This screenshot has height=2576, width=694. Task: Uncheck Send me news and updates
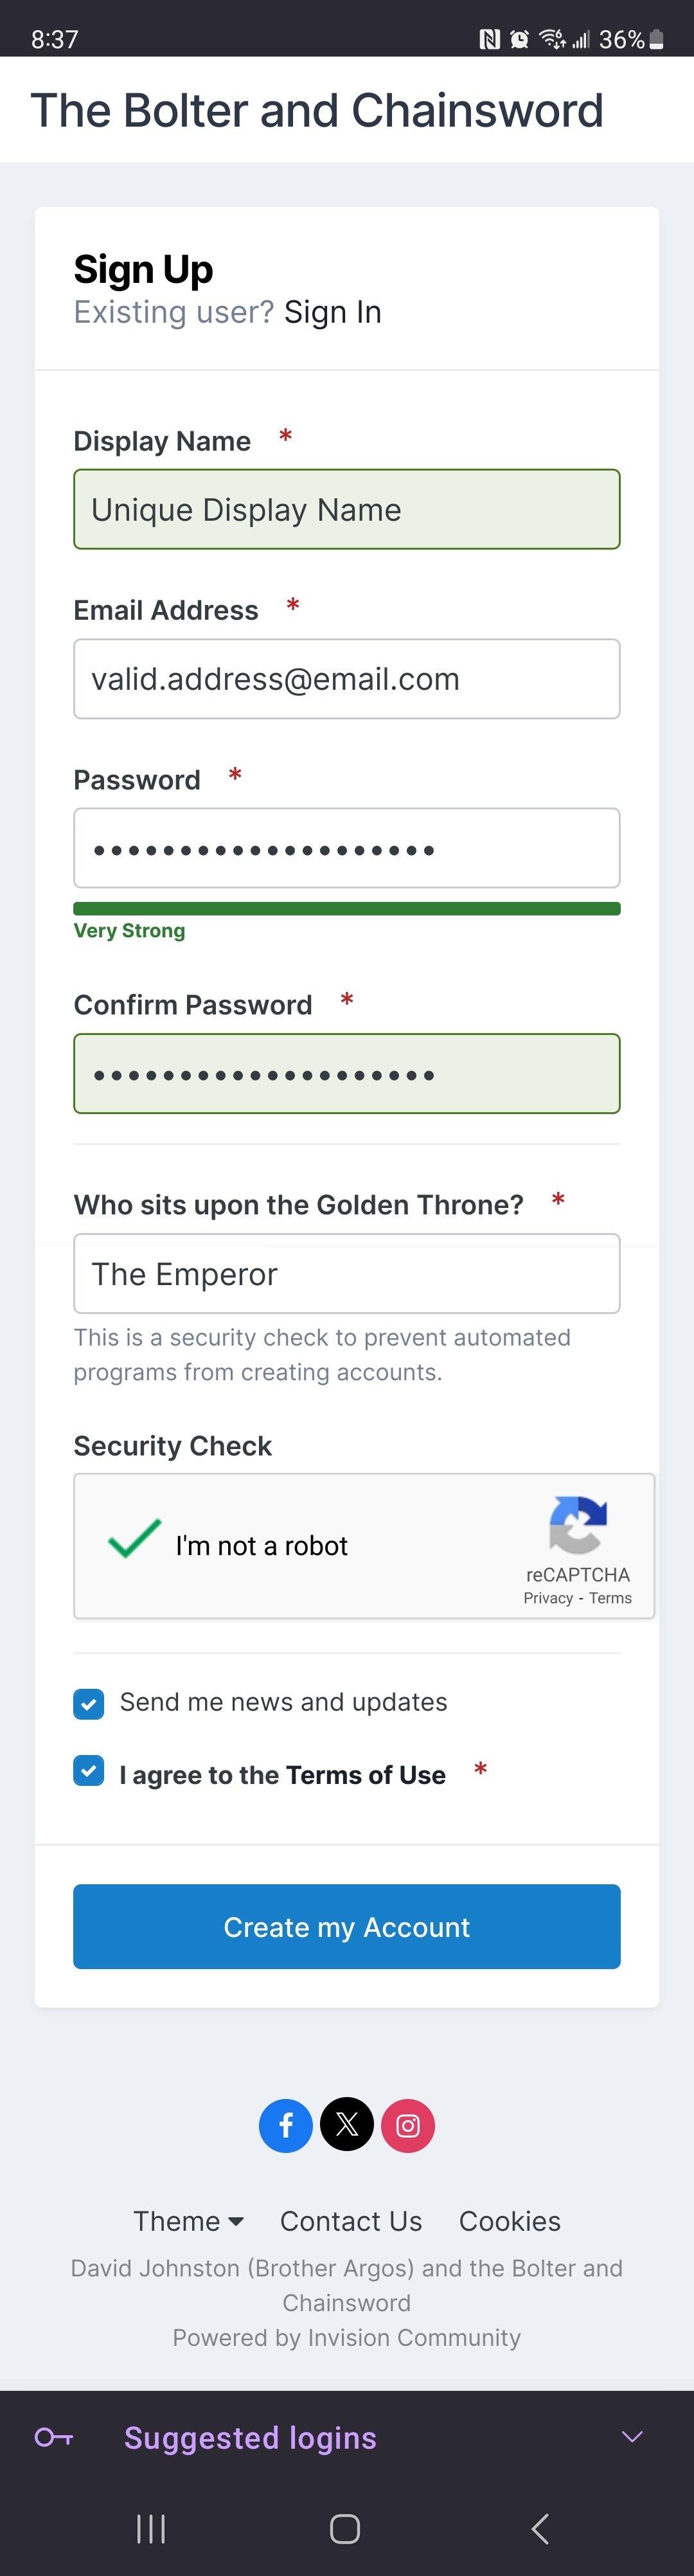point(89,1704)
